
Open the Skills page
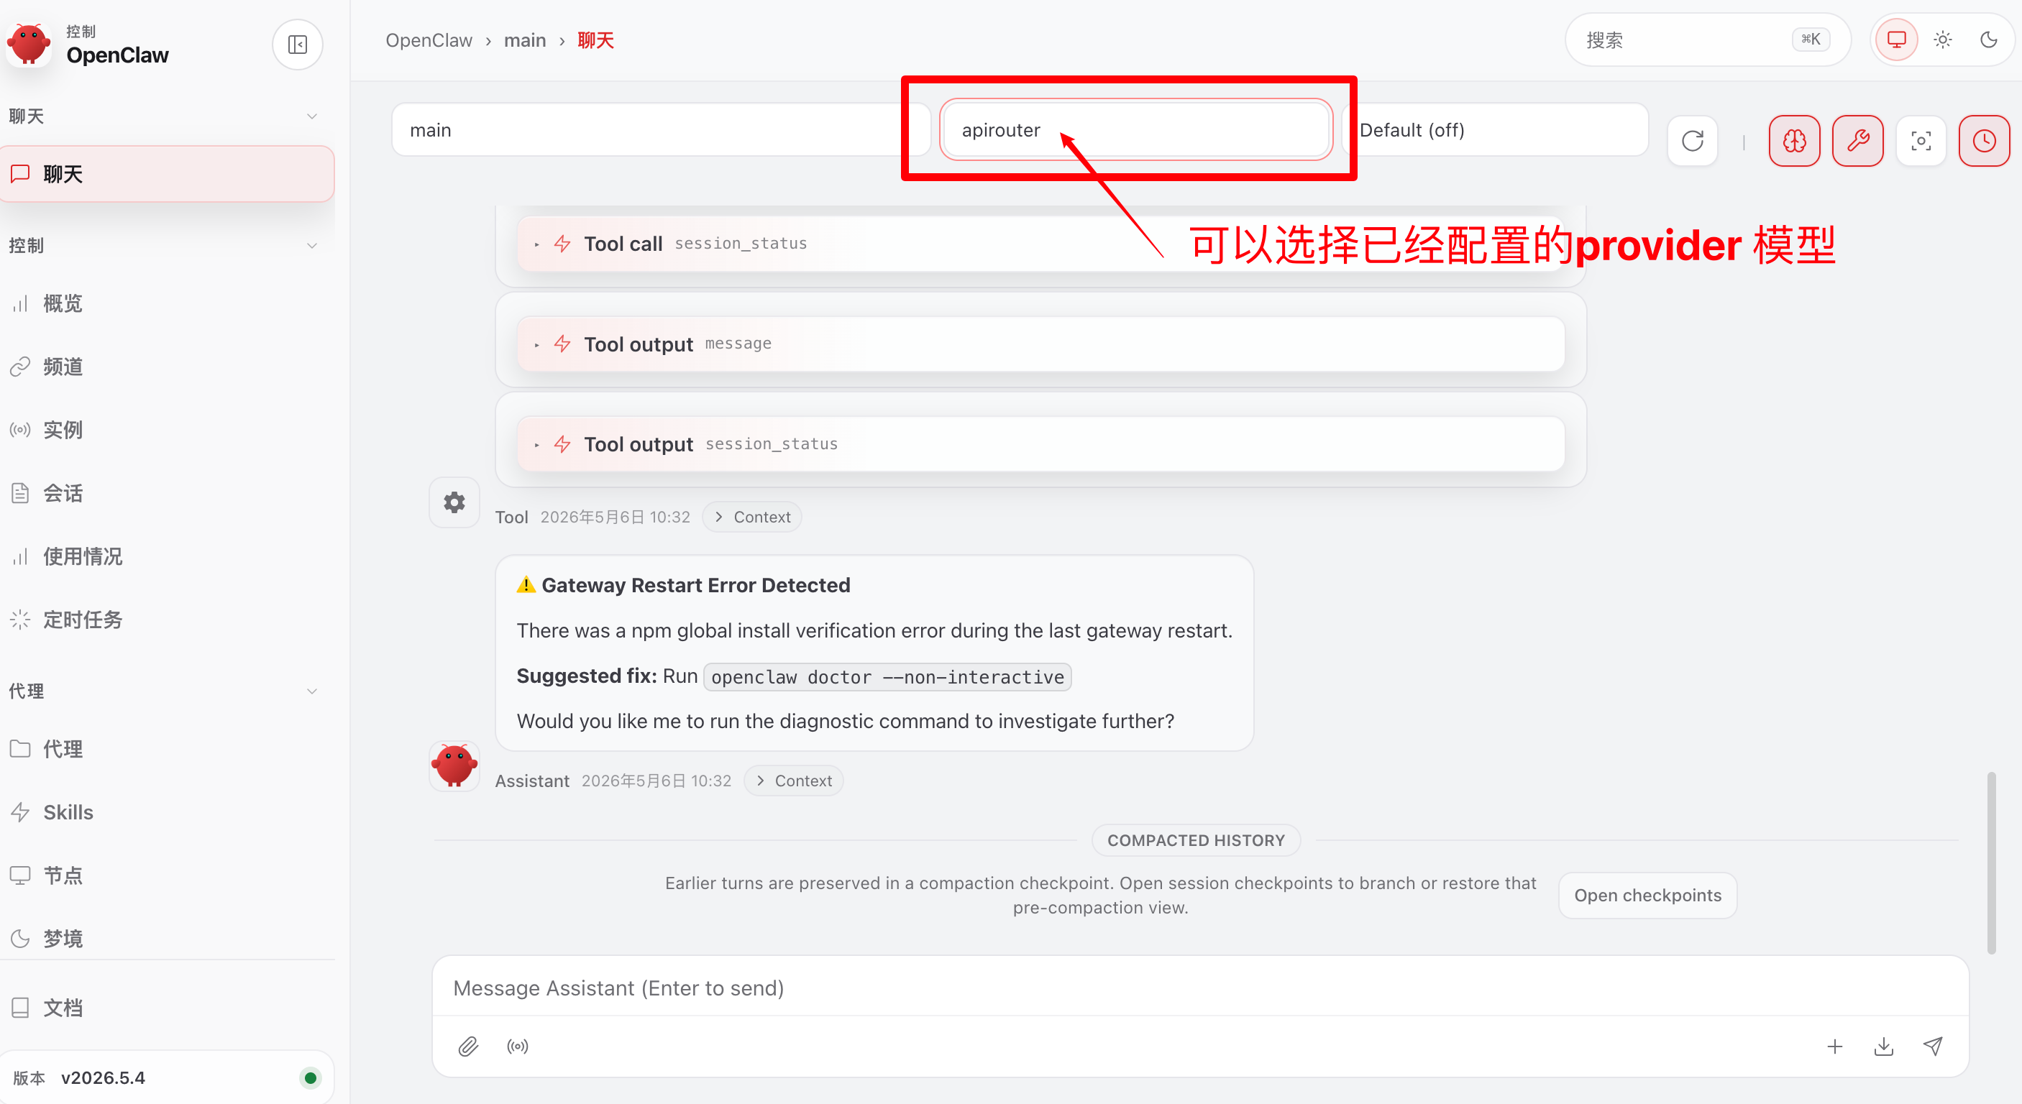[168, 812]
